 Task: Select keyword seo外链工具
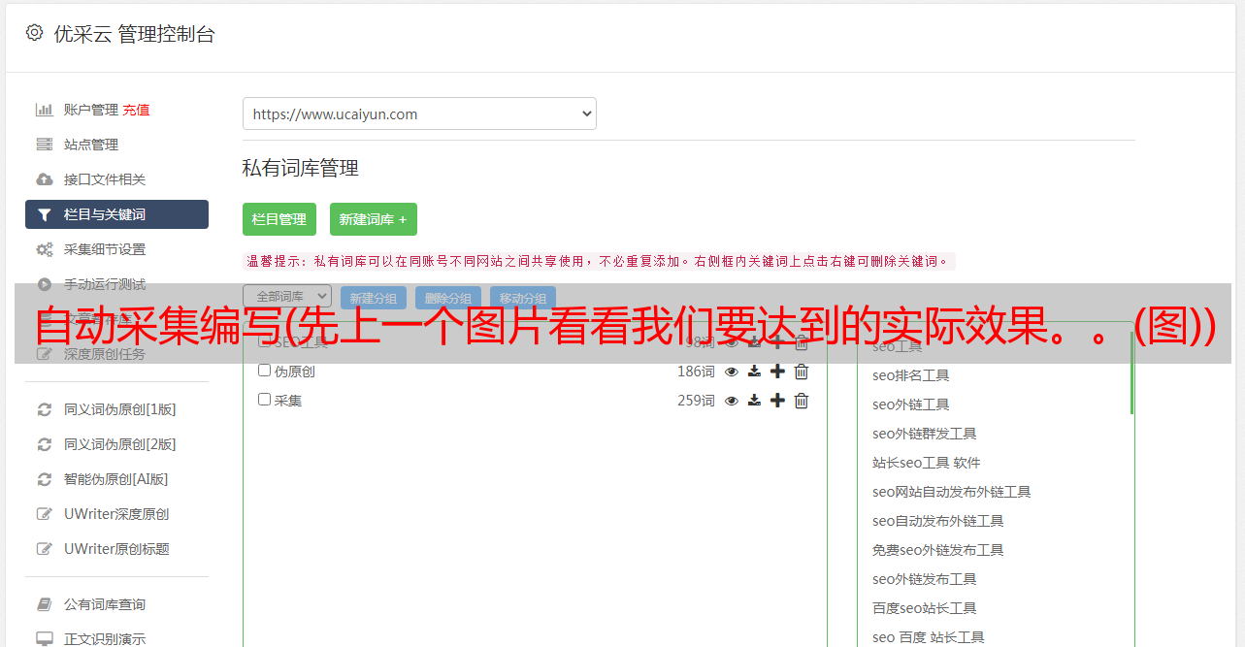click(911, 404)
